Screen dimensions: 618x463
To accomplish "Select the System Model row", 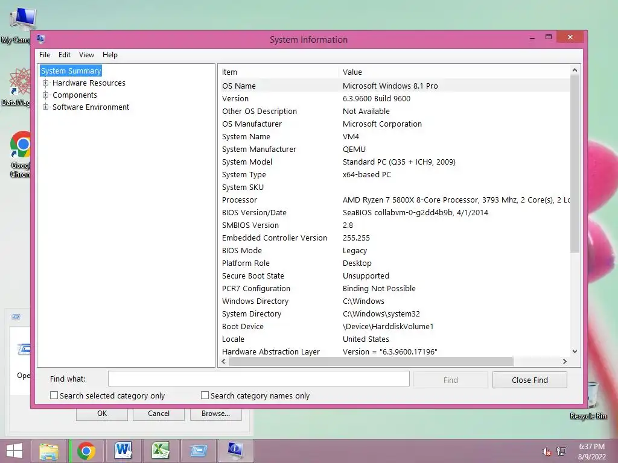I will pos(394,162).
